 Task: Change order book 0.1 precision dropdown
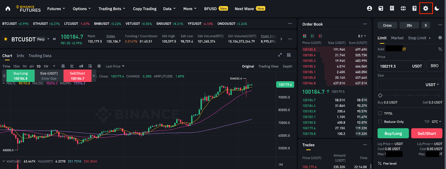coord(362,36)
